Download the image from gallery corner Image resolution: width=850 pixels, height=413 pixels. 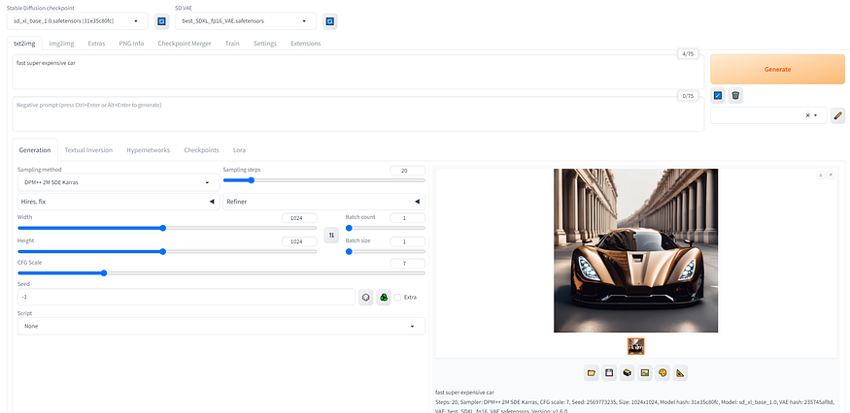pyautogui.click(x=821, y=175)
